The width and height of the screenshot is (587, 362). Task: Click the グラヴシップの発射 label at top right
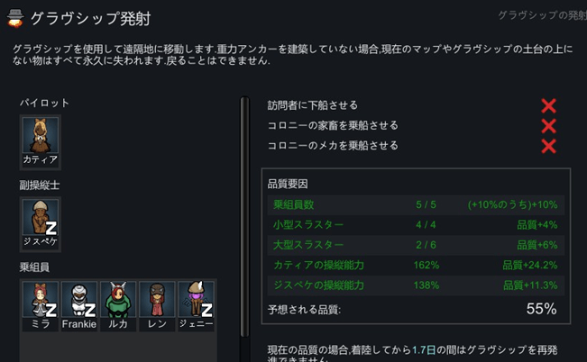pyautogui.click(x=541, y=15)
